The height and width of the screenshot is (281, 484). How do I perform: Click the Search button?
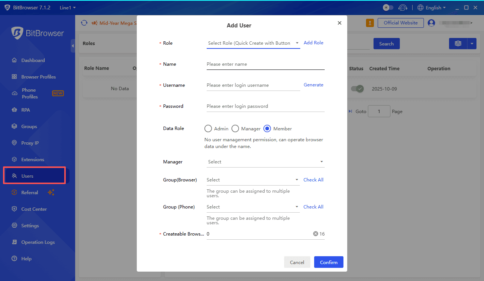386,44
